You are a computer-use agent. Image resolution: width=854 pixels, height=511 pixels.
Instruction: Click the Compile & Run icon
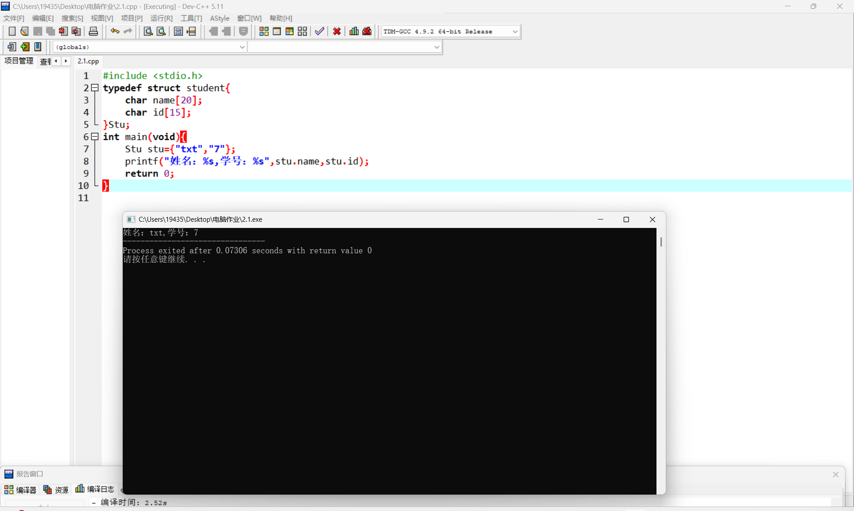[290, 31]
